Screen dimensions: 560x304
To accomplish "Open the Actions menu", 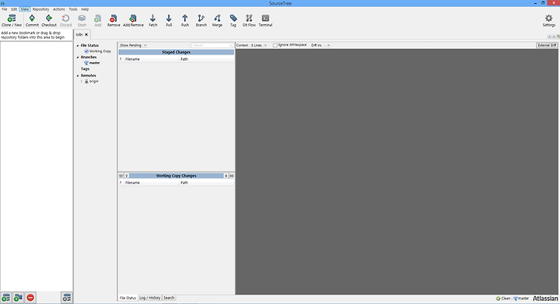I will [x=59, y=9].
